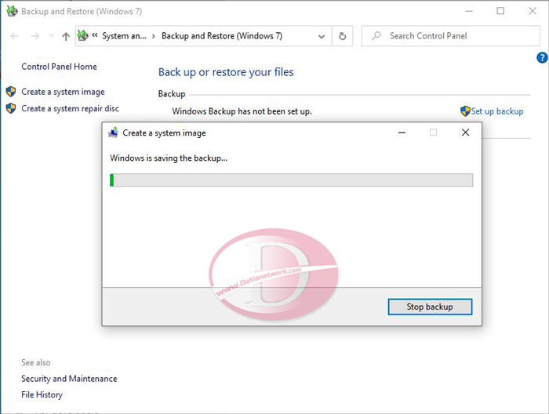Select the System an... breadcrumb

click(x=124, y=36)
